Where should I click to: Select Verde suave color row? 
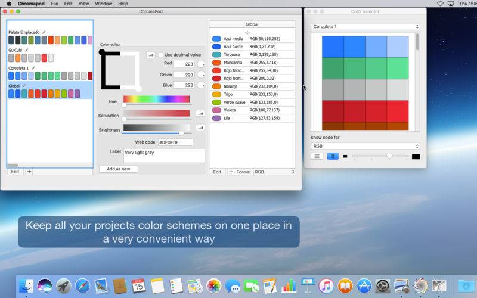coord(252,102)
